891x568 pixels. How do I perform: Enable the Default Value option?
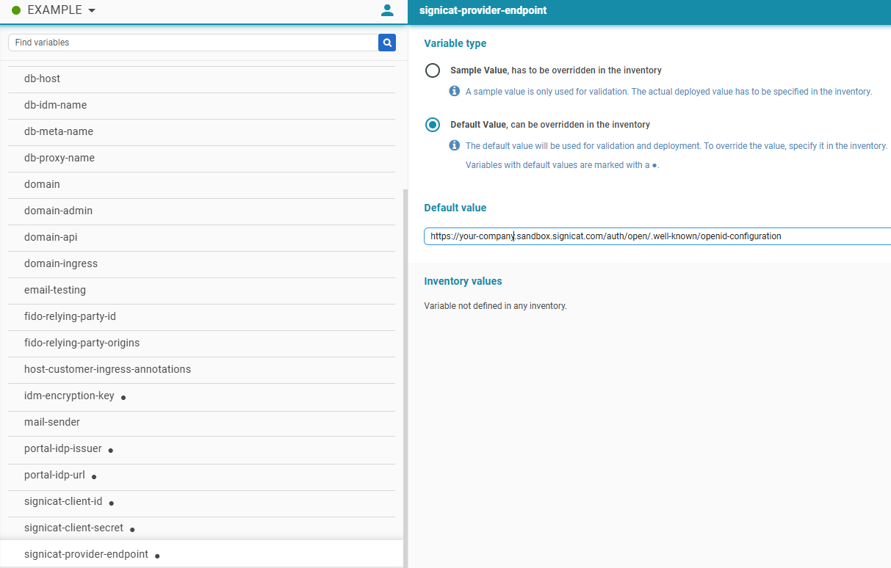433,125
